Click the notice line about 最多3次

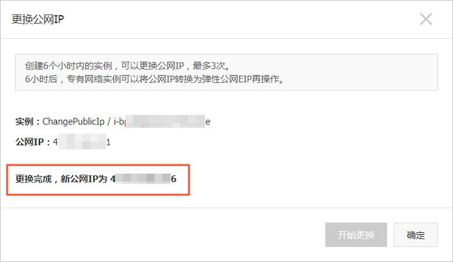pos(127,66)
